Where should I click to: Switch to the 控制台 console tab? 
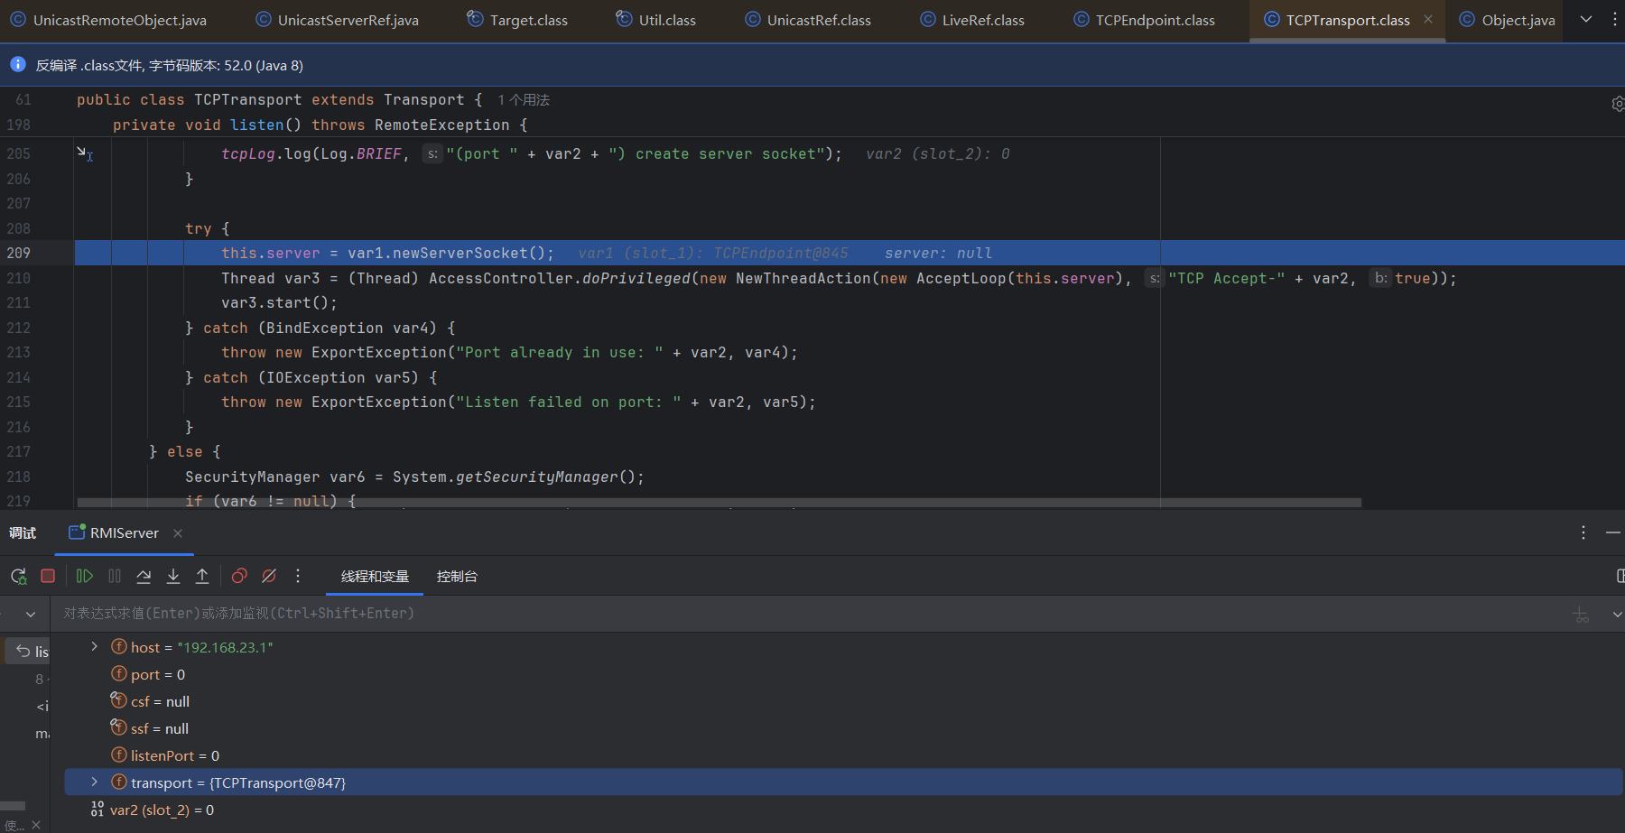pyautogui.click(x=457, y=577)
